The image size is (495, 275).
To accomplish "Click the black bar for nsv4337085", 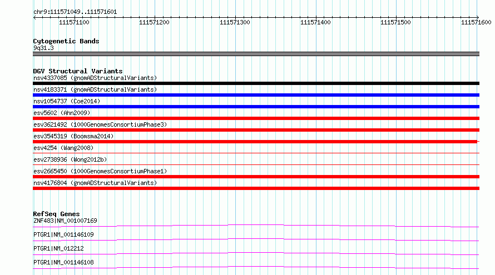I will [x=256, y=83].
